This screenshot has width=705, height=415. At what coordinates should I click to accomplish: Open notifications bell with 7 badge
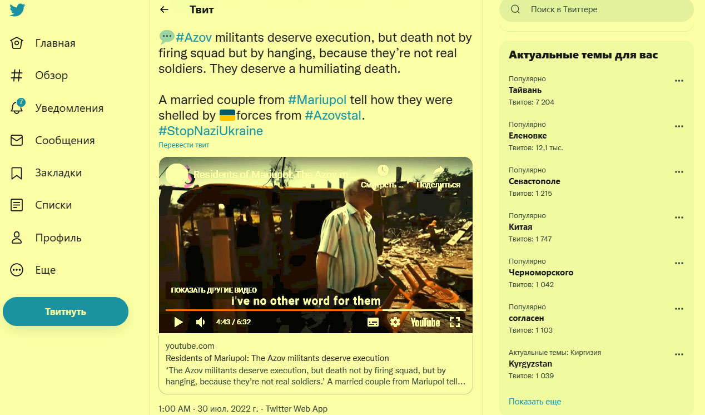[17, 108]
